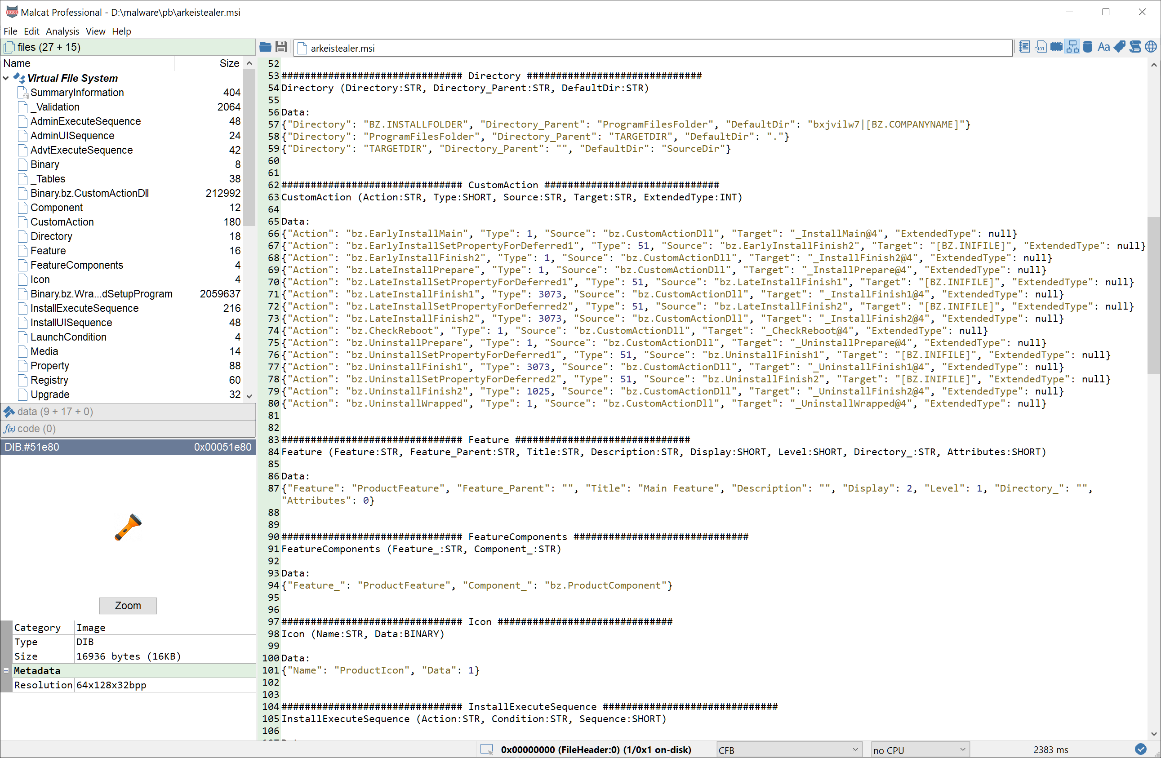Open the tag symbols view icon
The image size is (1161, 758).
point(1120,47)
